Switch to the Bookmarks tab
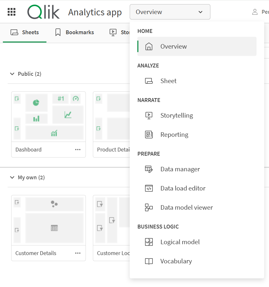 (75, 32)
